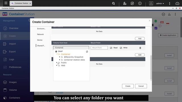This screenshot has width=182, height=102.
Task: Click the Import arrow icon in sidebar
Action: click(5, 44)
